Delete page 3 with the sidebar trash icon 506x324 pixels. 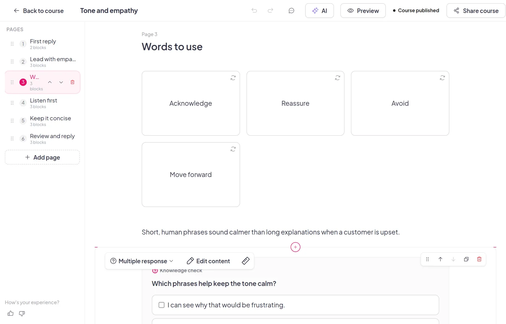[72, 82]
